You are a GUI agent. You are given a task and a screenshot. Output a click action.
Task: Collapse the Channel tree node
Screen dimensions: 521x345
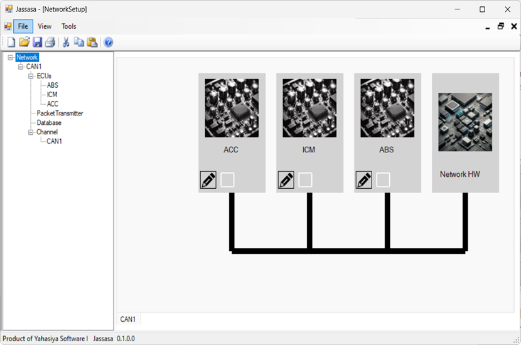31,132
